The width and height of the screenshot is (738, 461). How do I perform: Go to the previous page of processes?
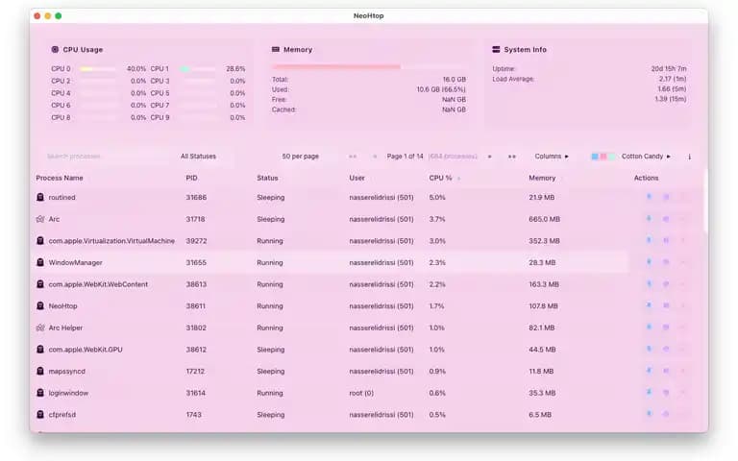point(375,157)
